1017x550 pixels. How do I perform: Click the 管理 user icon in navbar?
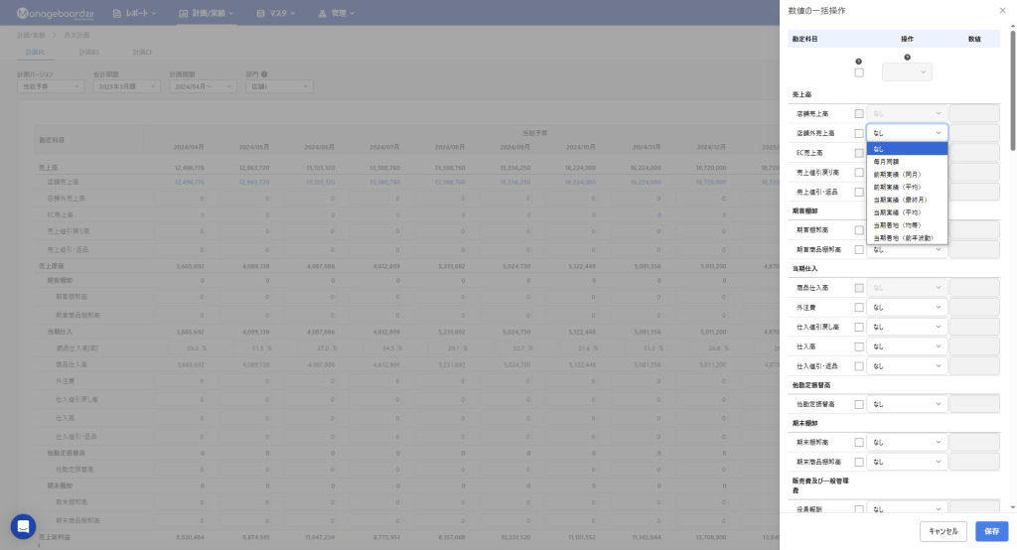323,14
